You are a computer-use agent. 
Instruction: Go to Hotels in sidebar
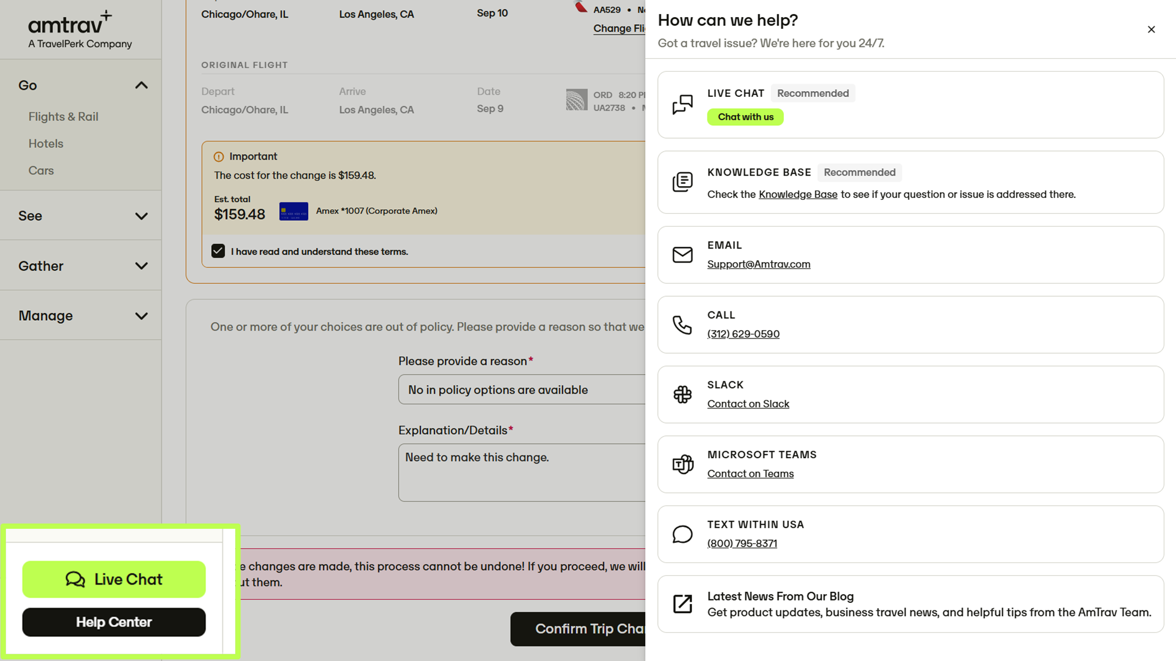(x=46, y=143)
